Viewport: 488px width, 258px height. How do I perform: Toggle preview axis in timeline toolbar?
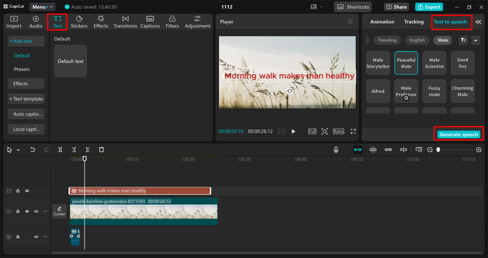403,150
